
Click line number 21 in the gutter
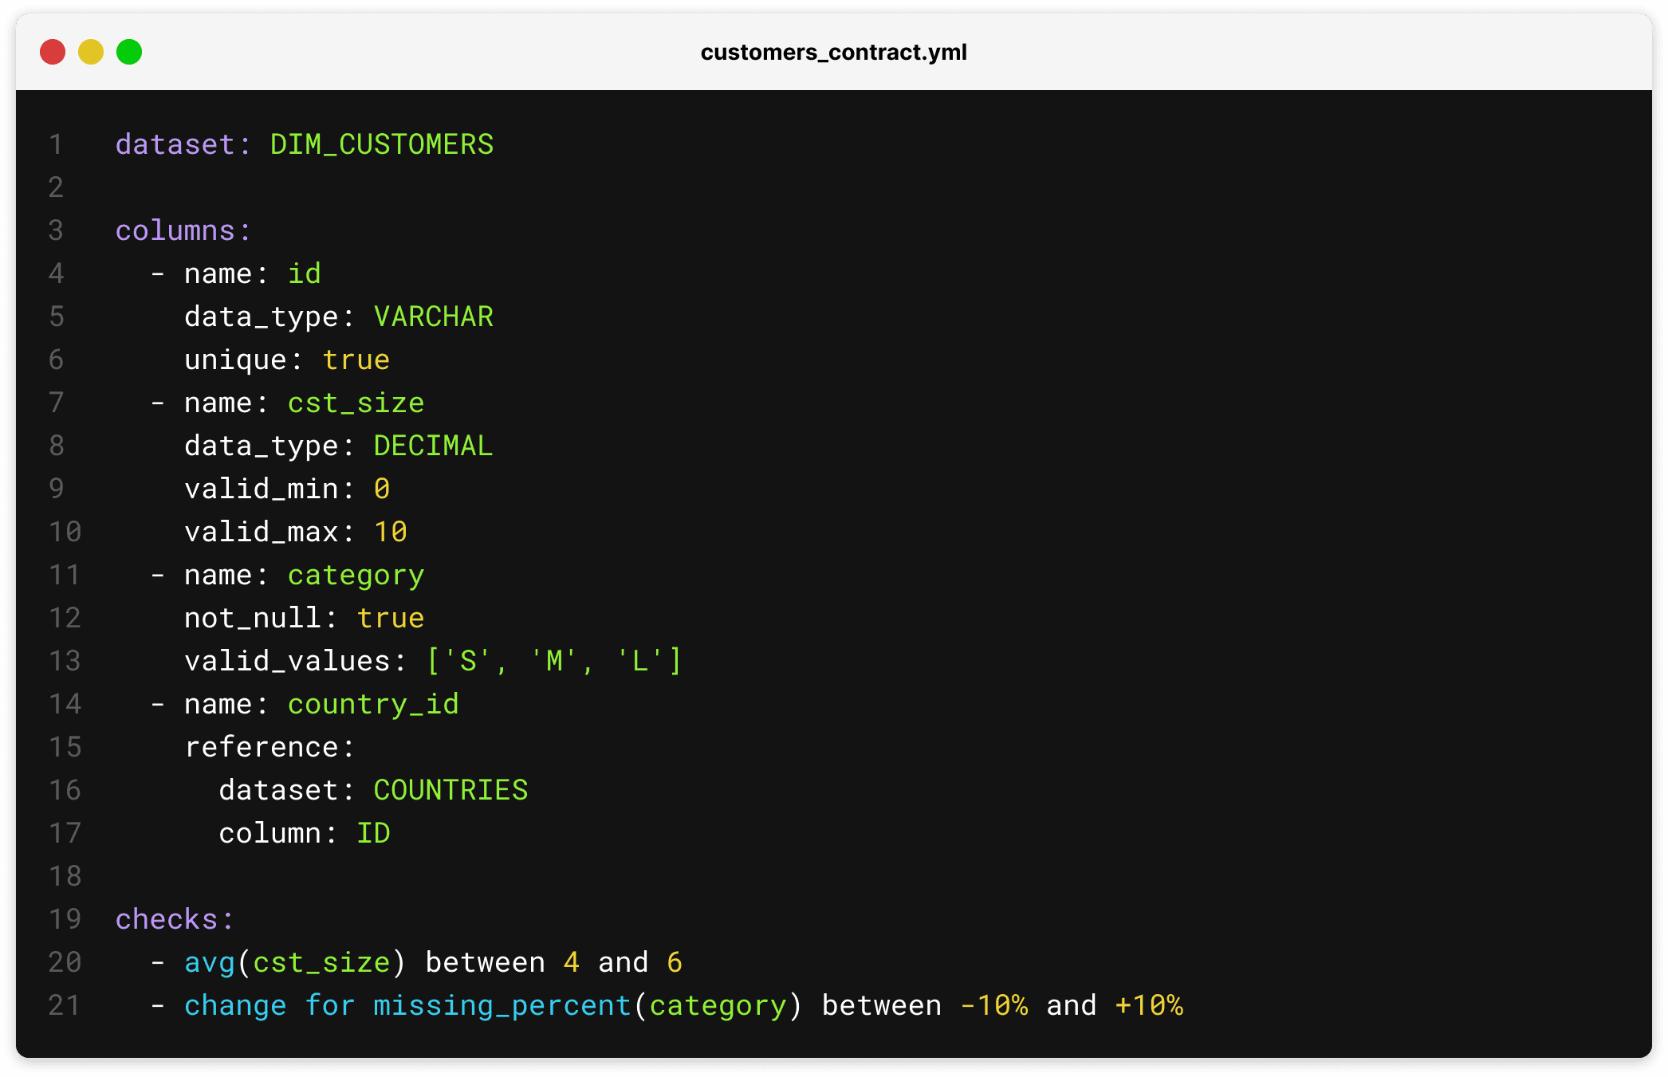[x=65, y=1005]
